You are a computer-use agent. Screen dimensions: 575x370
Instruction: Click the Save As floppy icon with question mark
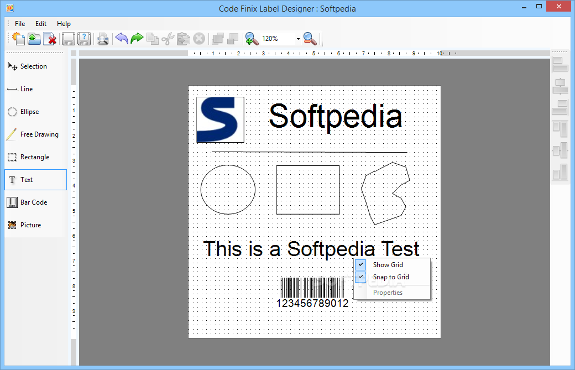[x=84, y=39]
